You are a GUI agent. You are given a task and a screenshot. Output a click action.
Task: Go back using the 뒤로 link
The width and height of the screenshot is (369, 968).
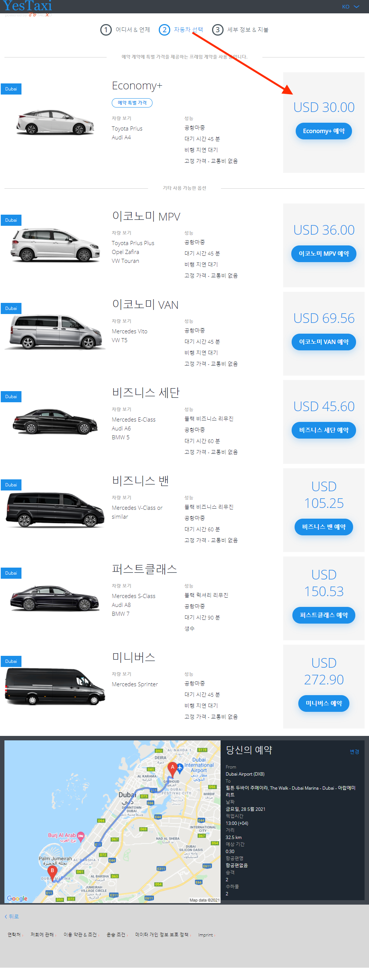pyautogui.click(x=11, y=916)
